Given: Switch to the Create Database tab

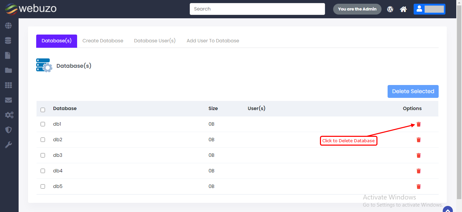Looking at the screenshot, I should tap(103, 41).
